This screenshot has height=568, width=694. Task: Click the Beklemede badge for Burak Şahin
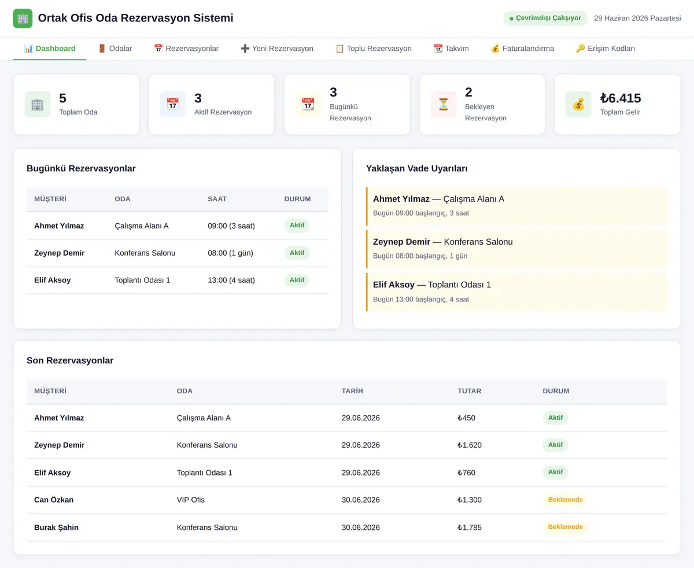pyautogui.click(x=566, y=527)
